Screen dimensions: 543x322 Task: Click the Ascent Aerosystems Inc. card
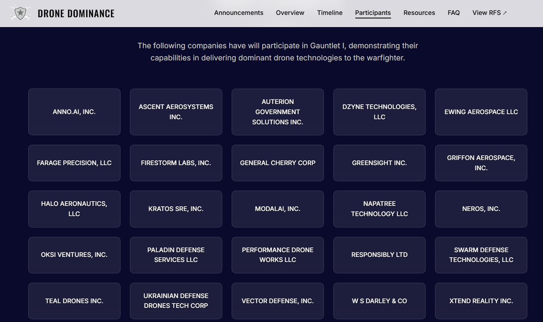pos(176,112)
